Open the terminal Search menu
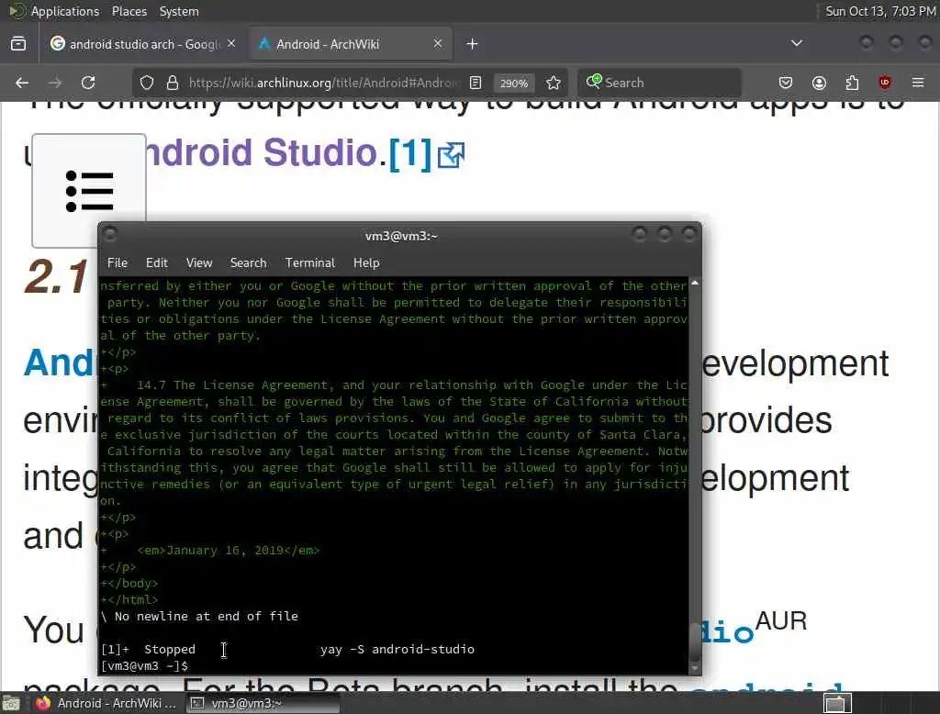 [x=248, y=262]
